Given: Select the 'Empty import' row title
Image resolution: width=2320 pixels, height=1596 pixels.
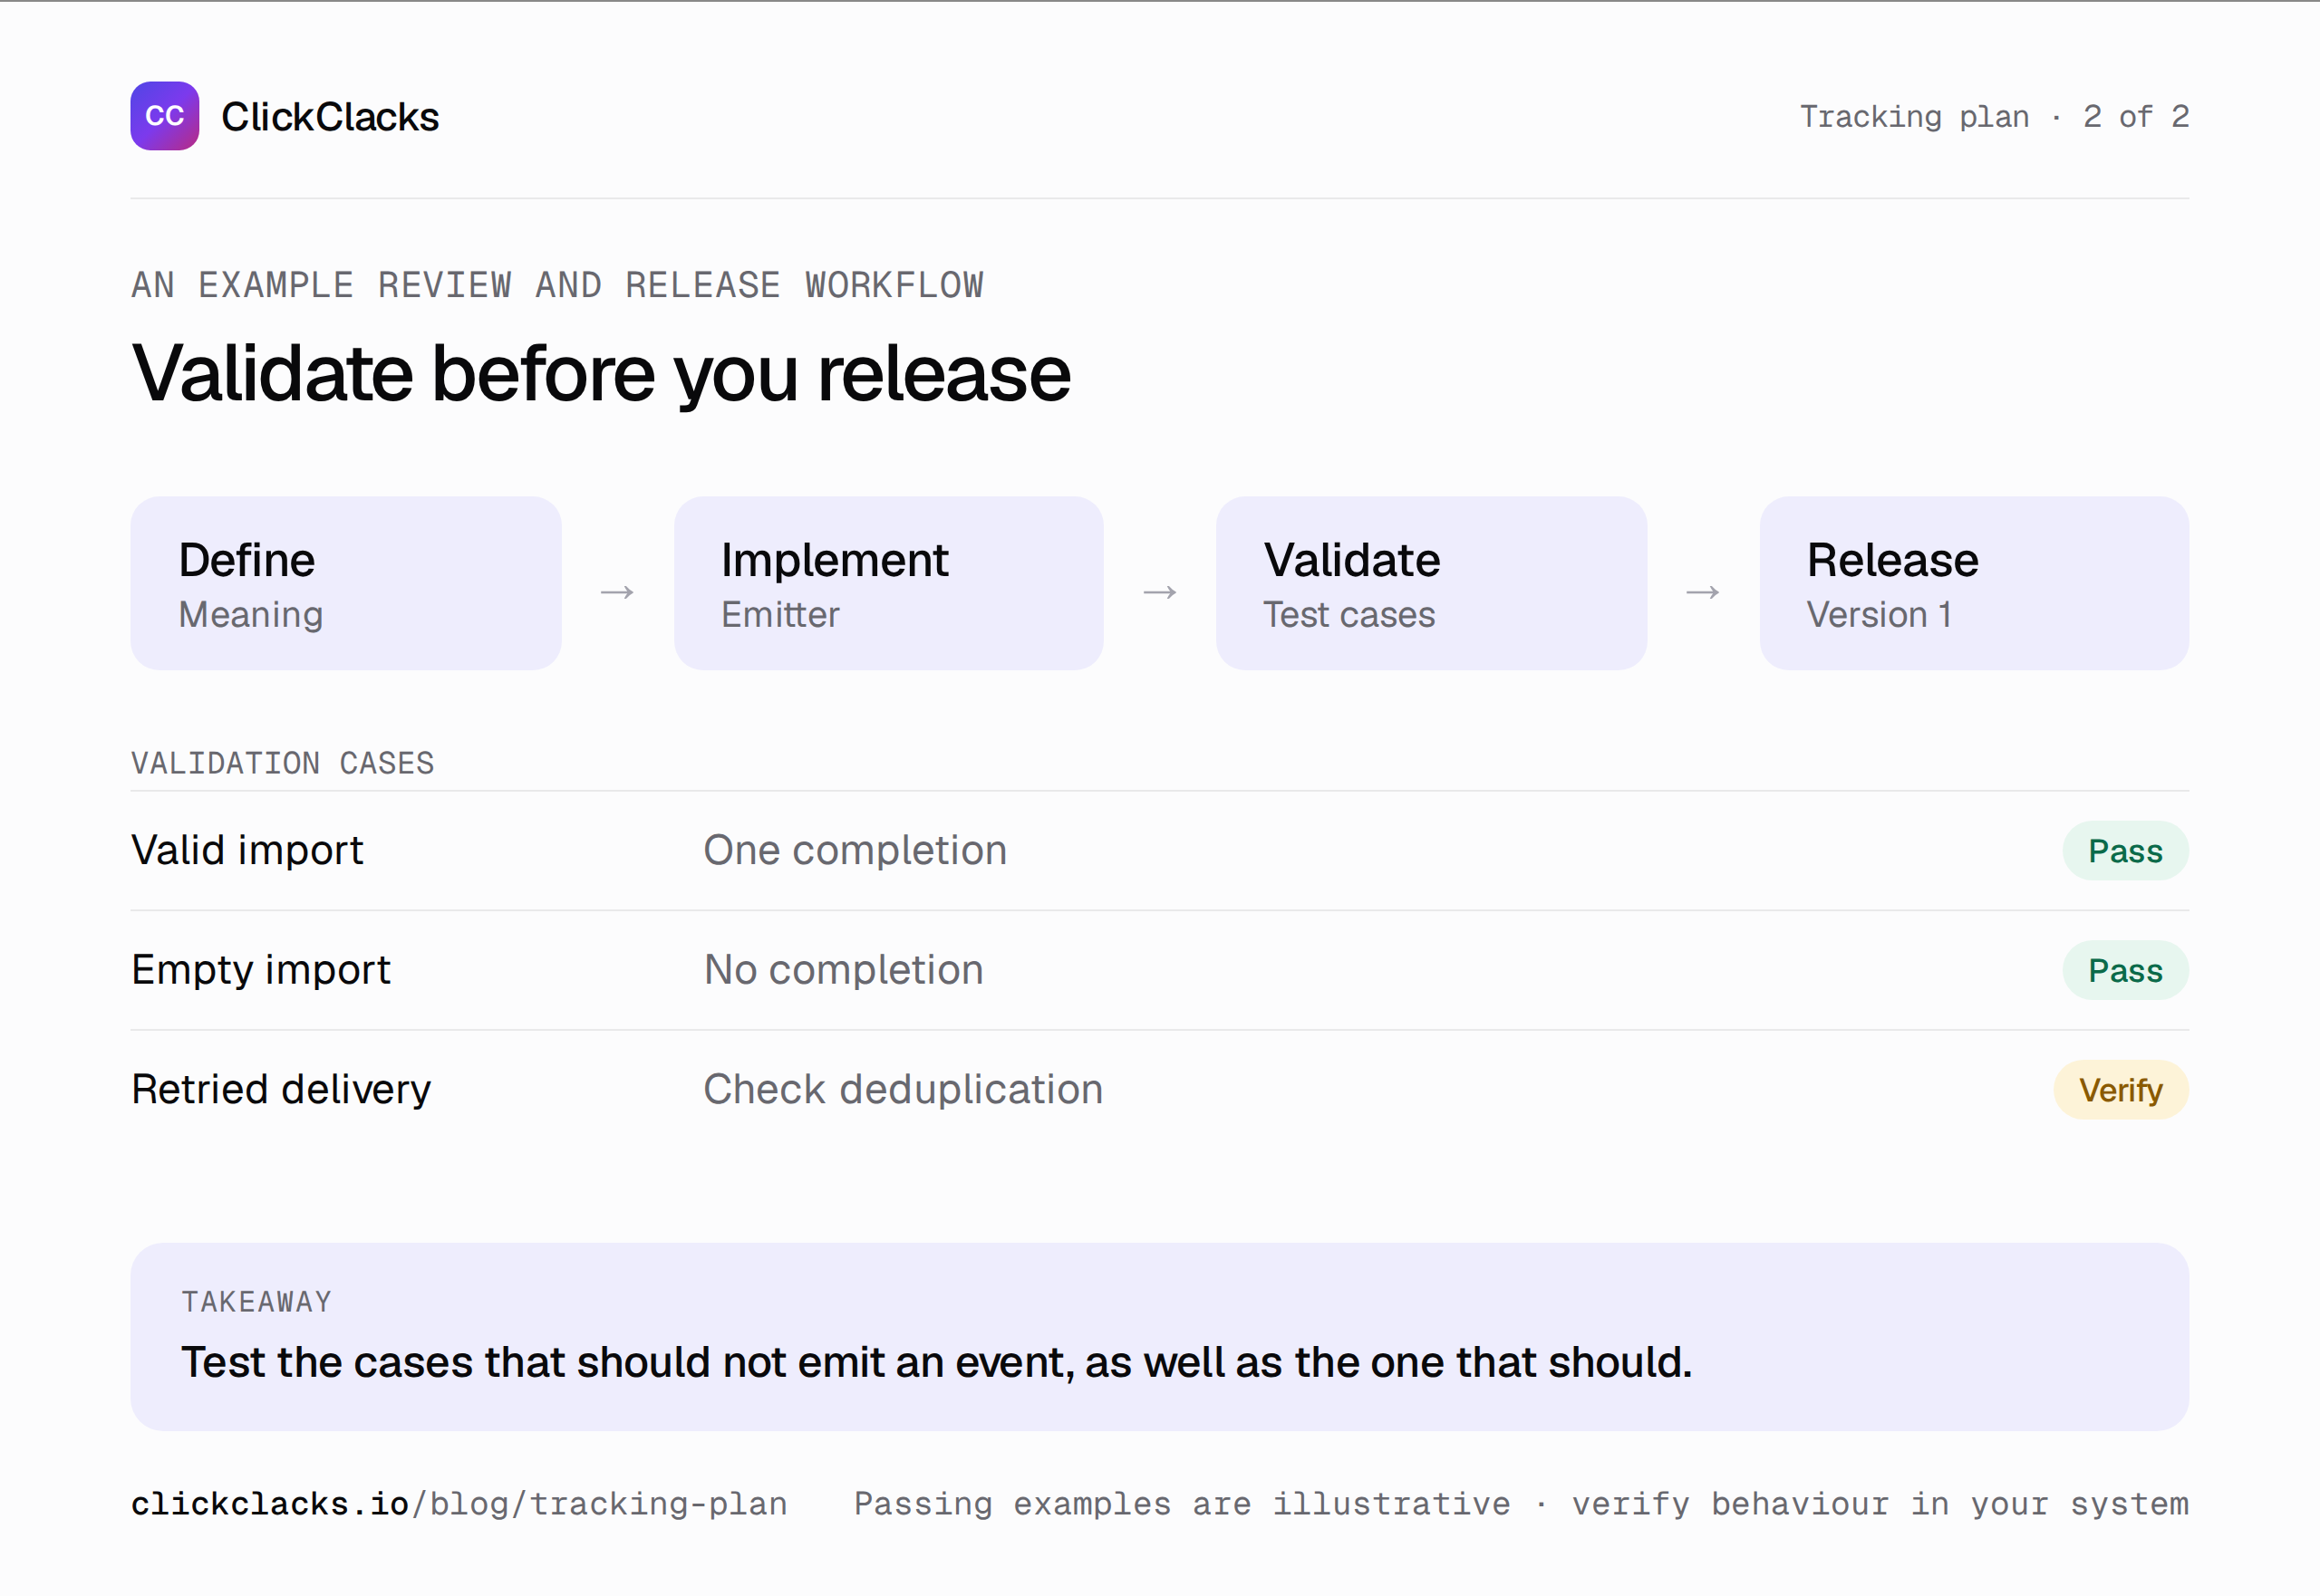Looking at the screenshot, I should click(x=261, y=970).
